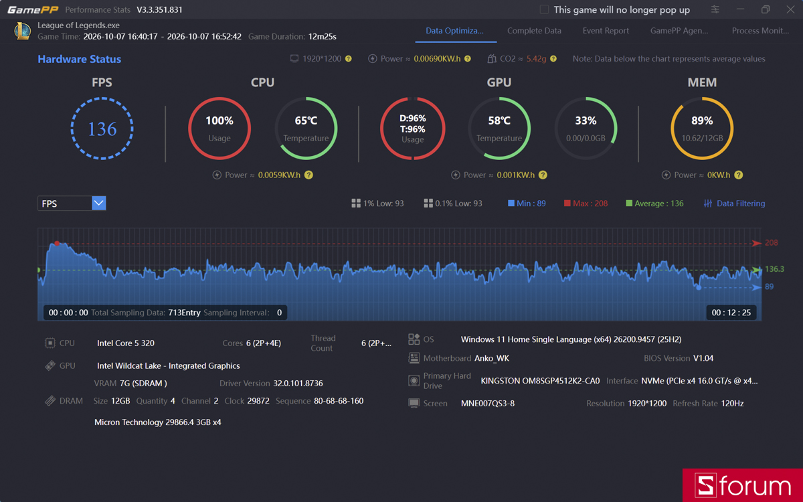
Task: Click the chart end time '00 : 12 : 25'
Action: [x=731, y=313]
